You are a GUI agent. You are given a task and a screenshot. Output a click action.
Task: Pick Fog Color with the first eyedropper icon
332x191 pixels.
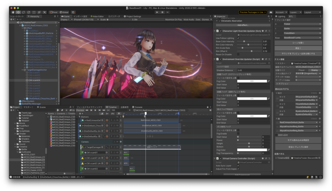269,81
